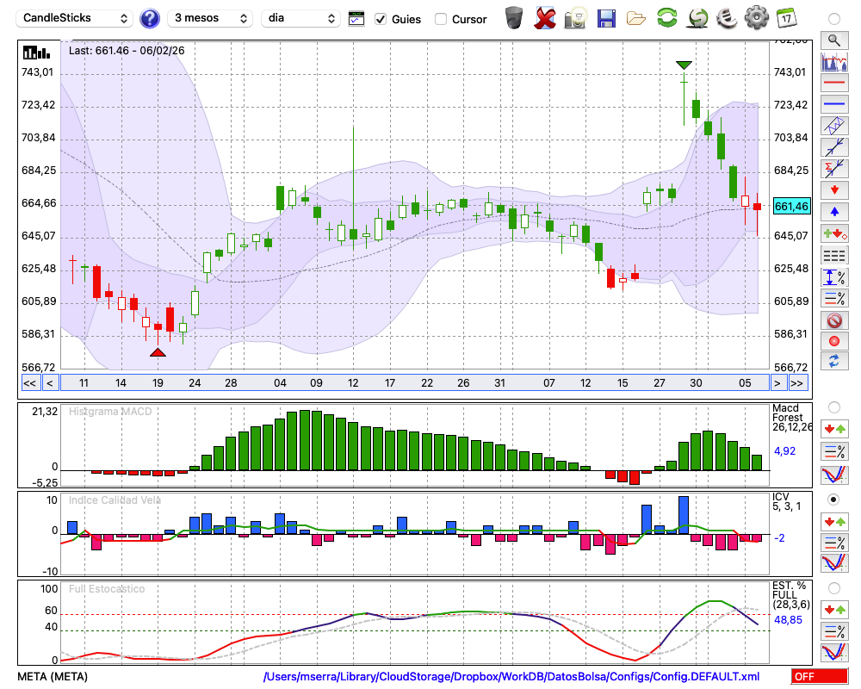
Task: Select the sigma regression line tool
Action: [834, 169]
